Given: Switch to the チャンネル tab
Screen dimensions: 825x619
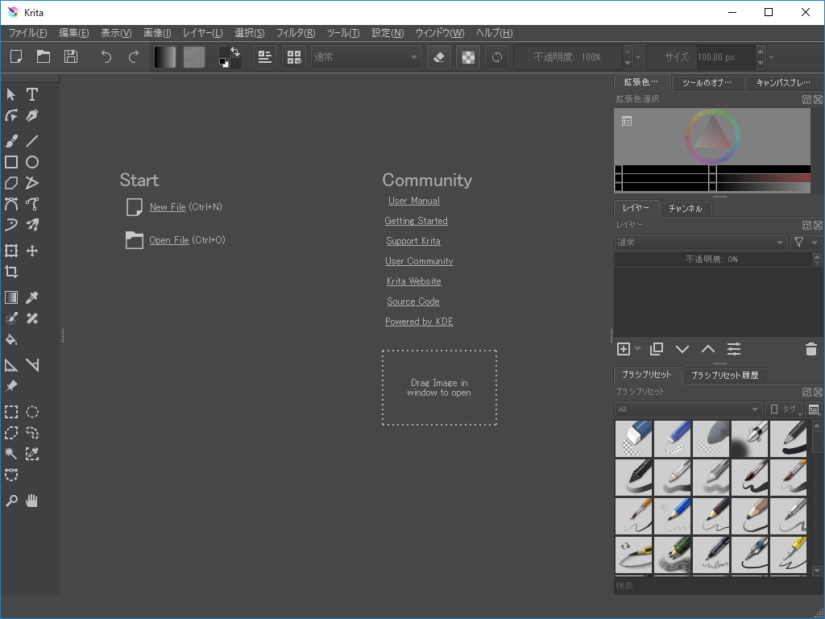Looking at the screenshot, I should tap(685, 209).
